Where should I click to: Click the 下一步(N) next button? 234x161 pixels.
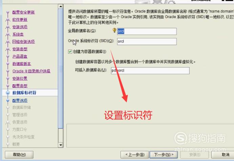pyautogui.click(x=164, y=155)
